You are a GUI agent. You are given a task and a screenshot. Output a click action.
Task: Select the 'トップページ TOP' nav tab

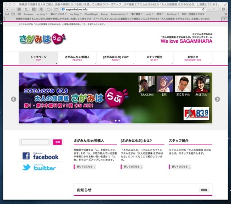(38, 58)
